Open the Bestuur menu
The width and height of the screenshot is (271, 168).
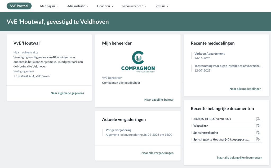[161, 6]
